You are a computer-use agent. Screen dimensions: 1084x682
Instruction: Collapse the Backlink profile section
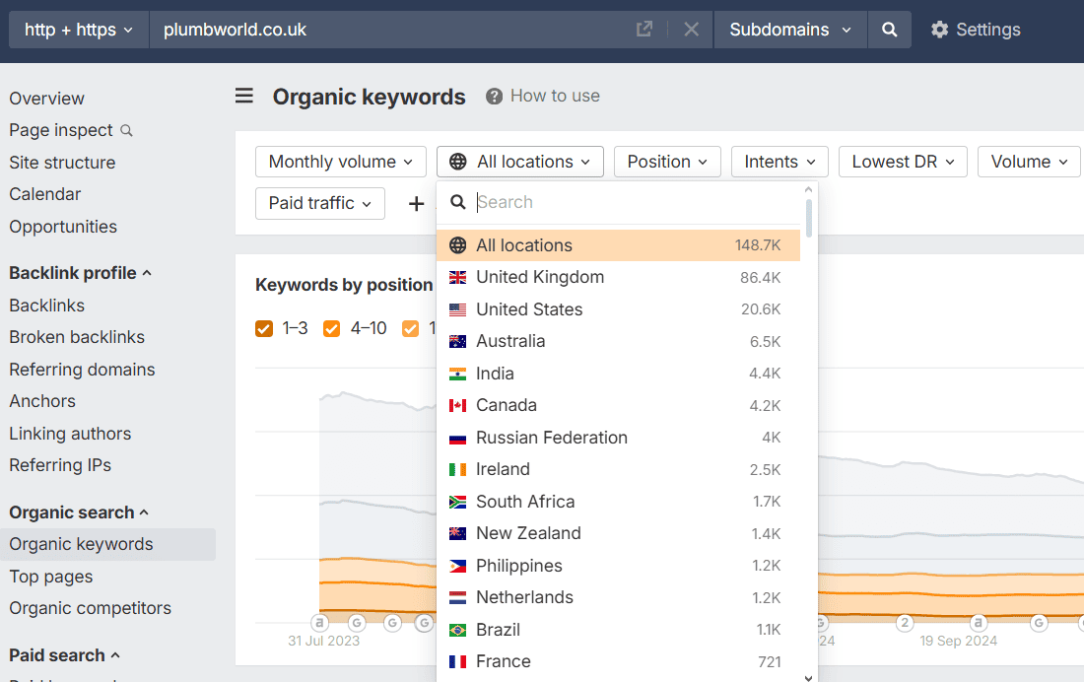(81, 272)
